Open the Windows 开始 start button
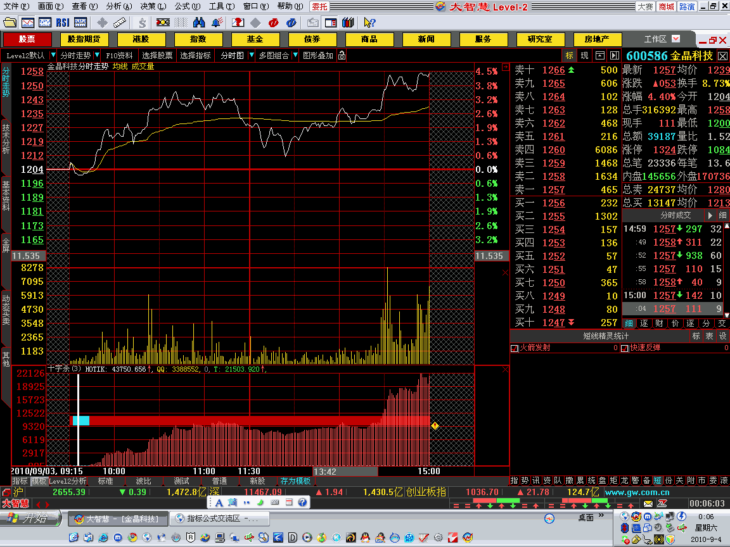 click(30, 518)
